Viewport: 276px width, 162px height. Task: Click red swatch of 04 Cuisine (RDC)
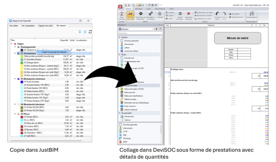click(x=22, y=126)
